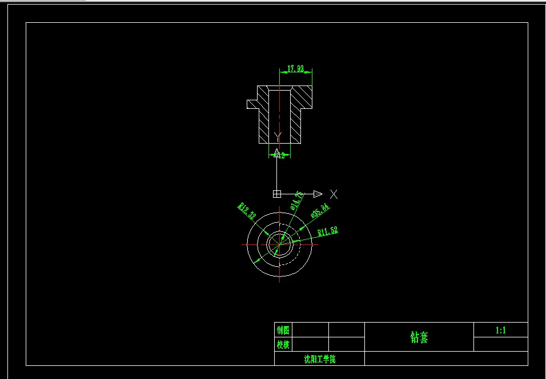Screen dimensions: 546x379
Task: Select the 1:1 scale text
Action: tap(501, 330)
